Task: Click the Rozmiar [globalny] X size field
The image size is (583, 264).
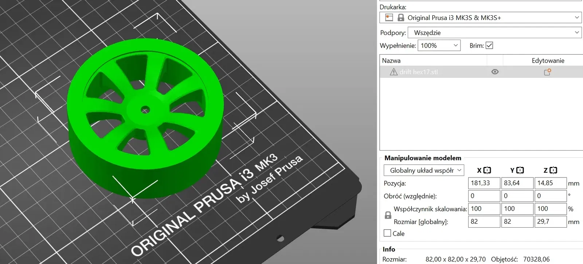Action: point(484,221)
